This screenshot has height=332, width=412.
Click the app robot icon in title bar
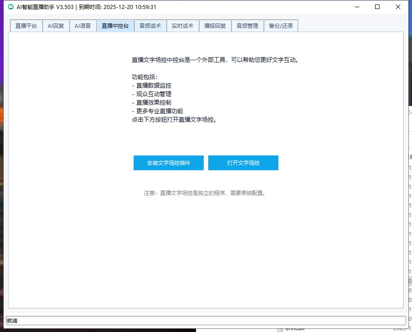[11, 7]
